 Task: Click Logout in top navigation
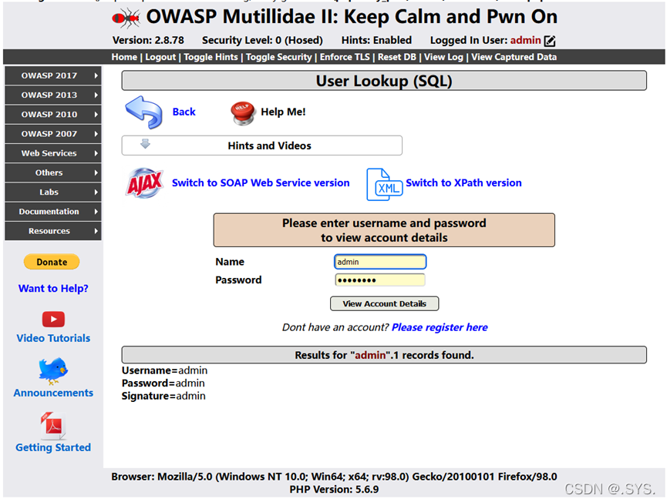pyautogui.click(x=160, y=57)
